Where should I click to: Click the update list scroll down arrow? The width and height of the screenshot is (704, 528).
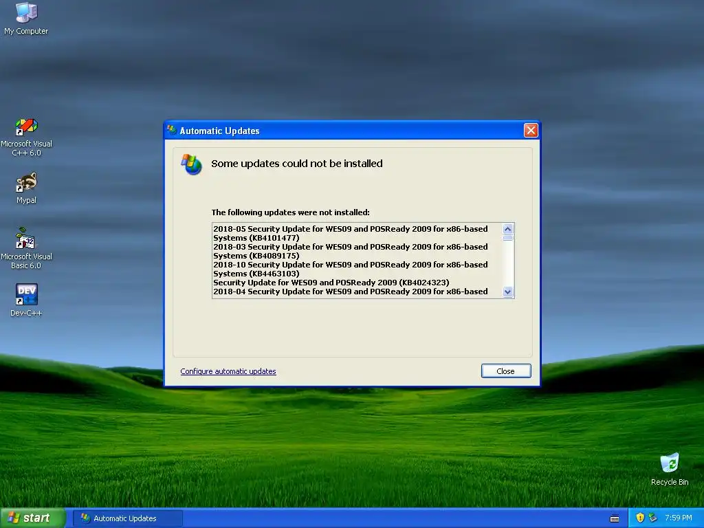[507, 291]
